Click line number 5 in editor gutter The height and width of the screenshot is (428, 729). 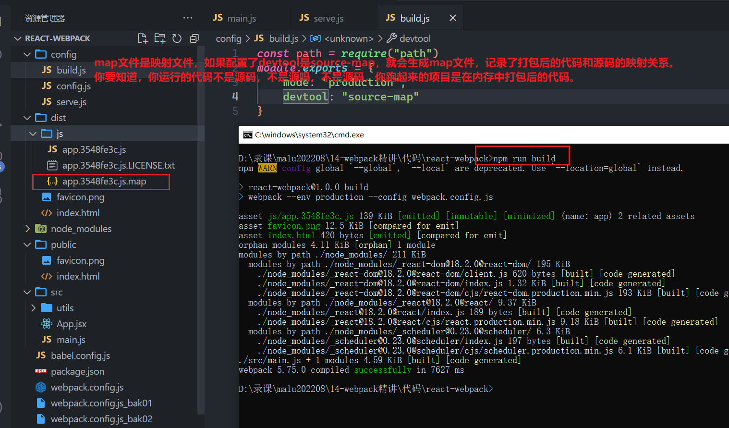coord(235,111)
